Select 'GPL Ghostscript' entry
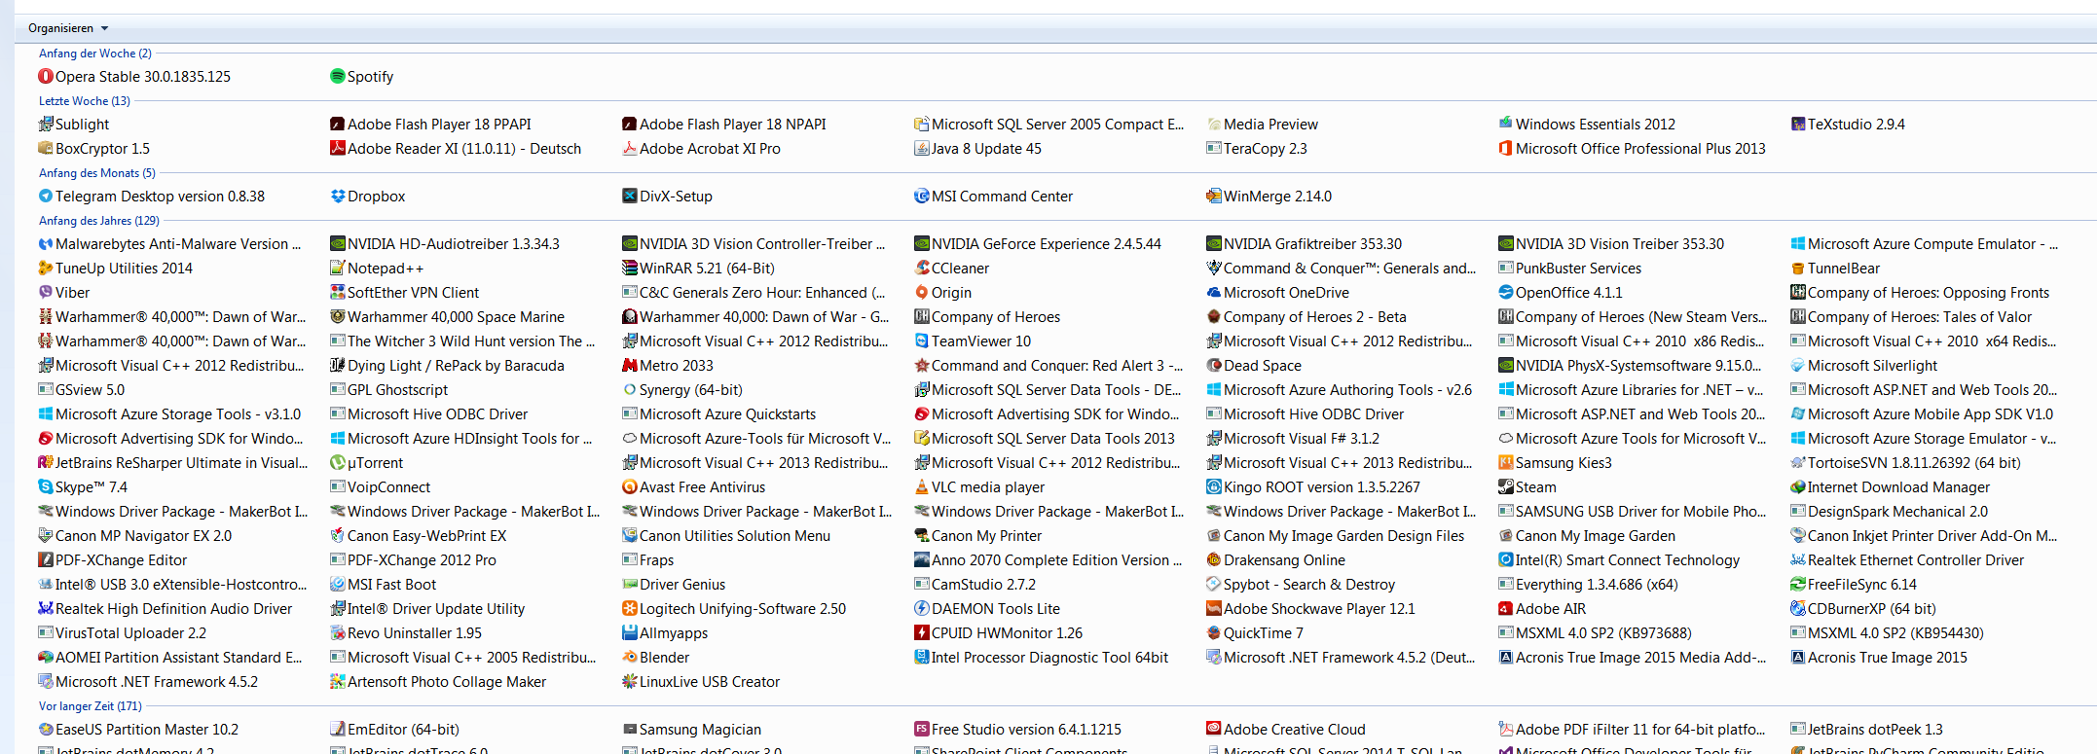The image size is (2097, 754). click(389, 389)
